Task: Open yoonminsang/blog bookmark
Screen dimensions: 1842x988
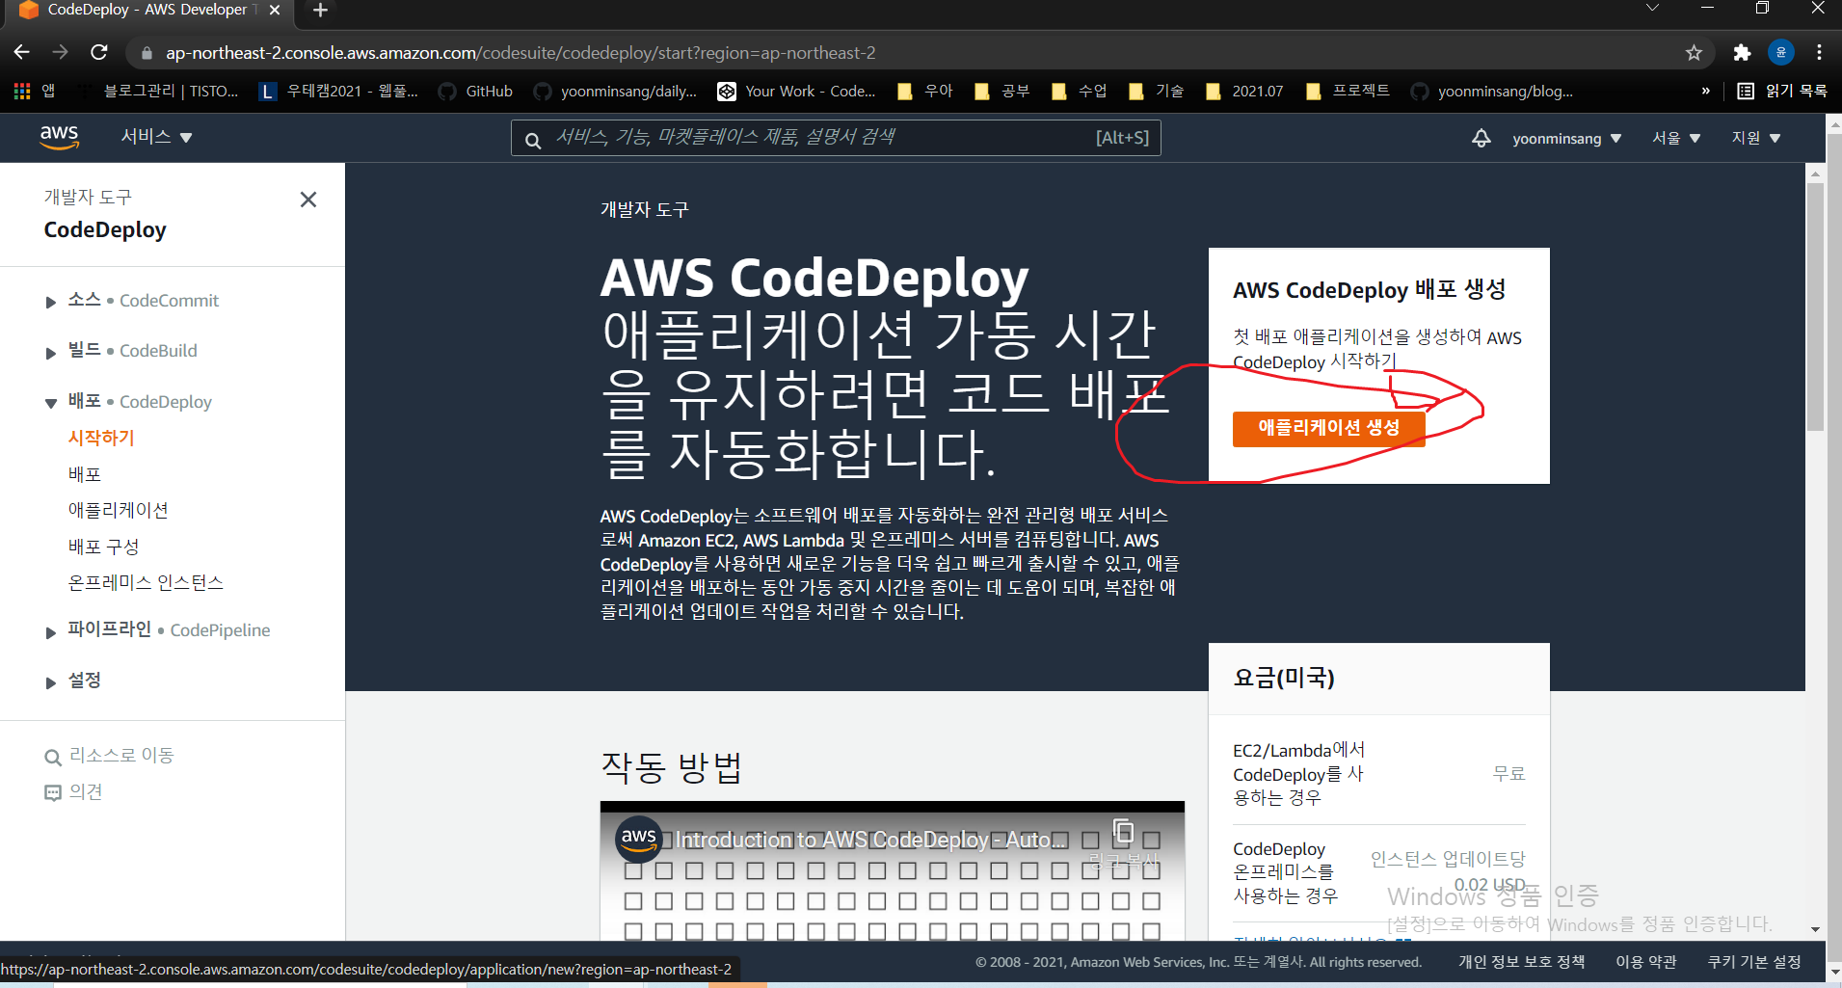Action: point(1491,91)
